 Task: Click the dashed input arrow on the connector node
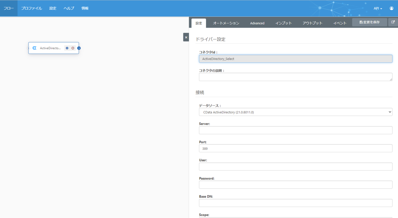point(29,48)
